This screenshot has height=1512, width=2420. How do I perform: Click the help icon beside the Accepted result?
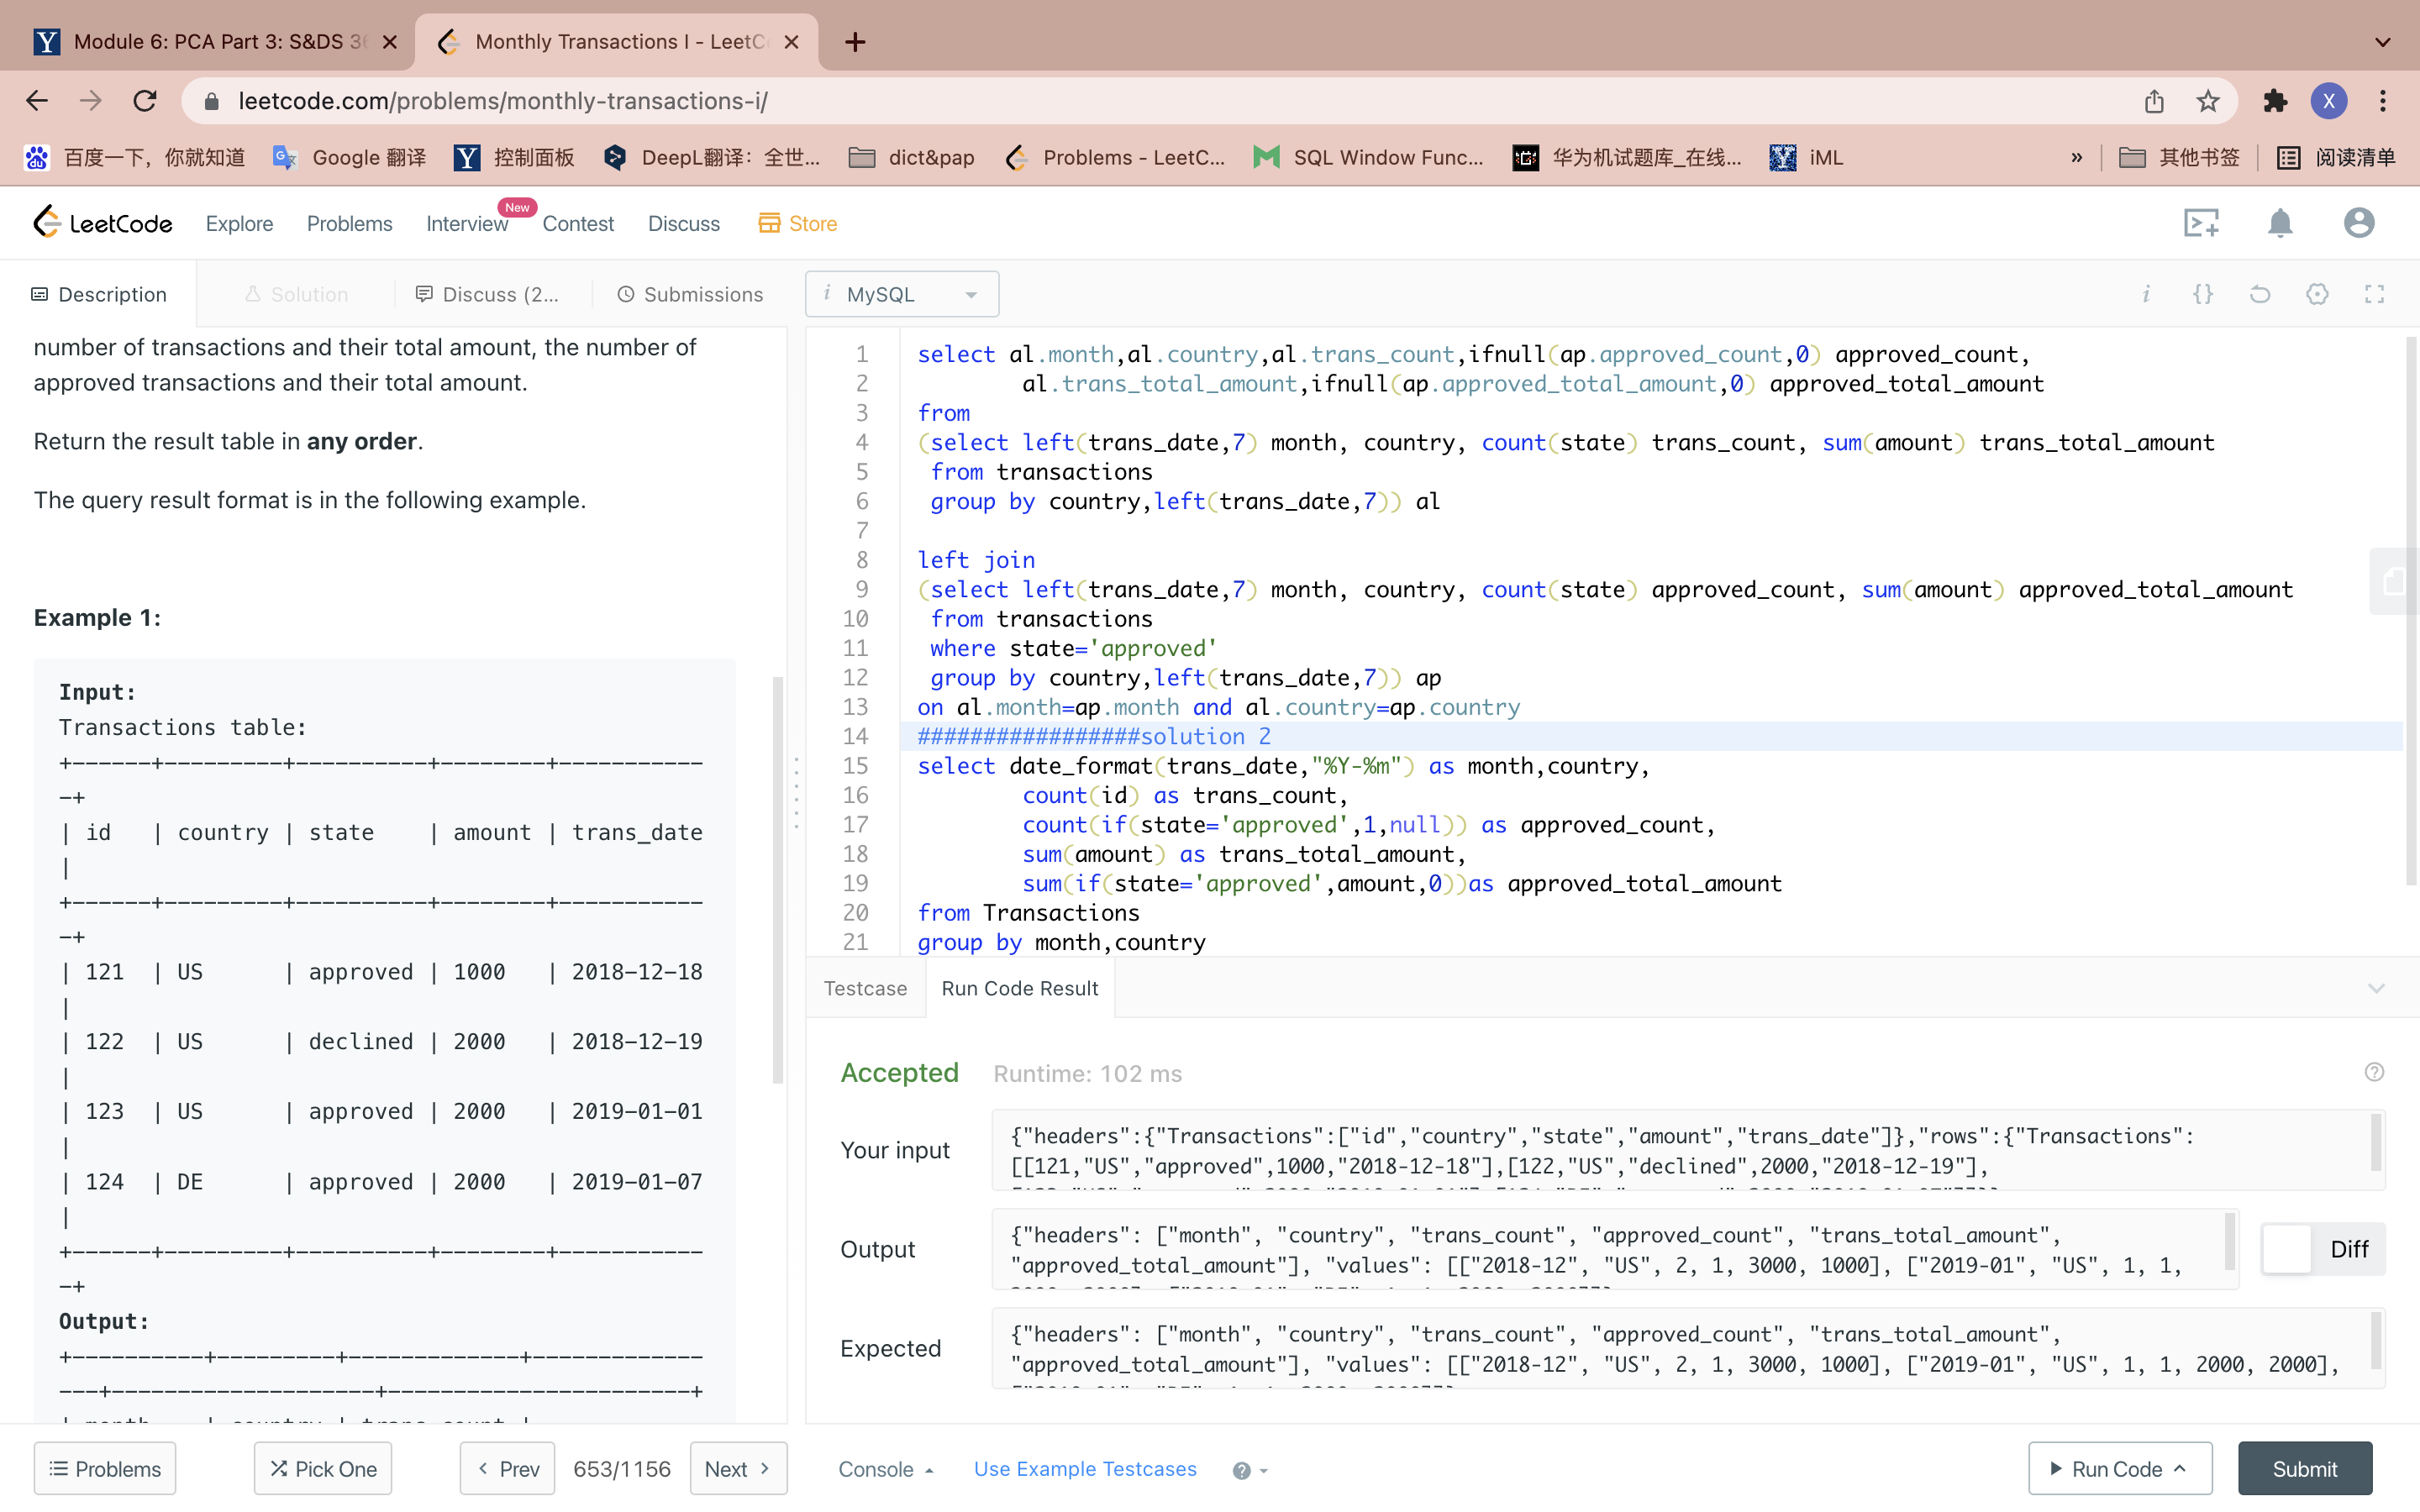click(2374, 1072)
